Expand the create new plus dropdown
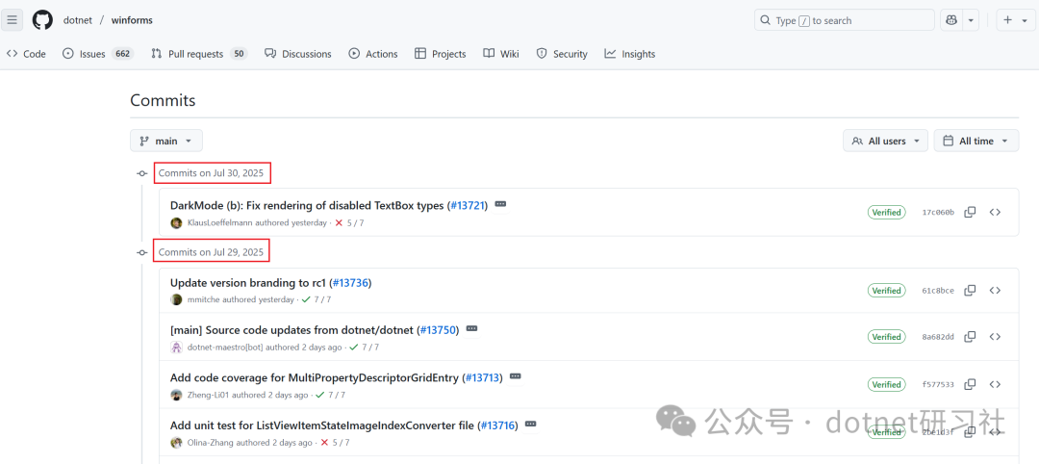 (1015, 20)
